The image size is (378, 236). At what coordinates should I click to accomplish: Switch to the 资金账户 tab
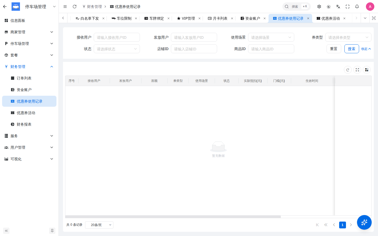click(x=250, y=18)
